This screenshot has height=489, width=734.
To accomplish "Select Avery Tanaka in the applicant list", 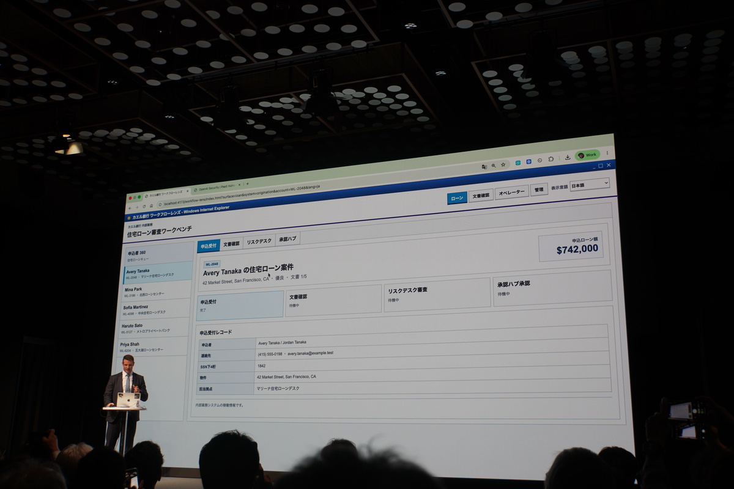I will (x=158, y=273).
